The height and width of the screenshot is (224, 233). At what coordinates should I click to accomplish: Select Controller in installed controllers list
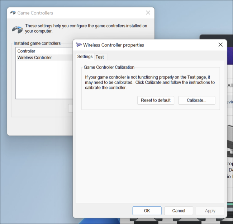(27, 51)
